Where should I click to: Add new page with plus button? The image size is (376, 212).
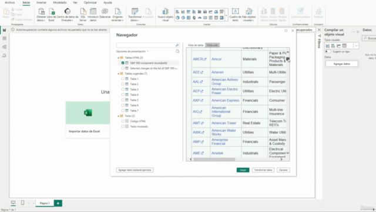(58, 203)
